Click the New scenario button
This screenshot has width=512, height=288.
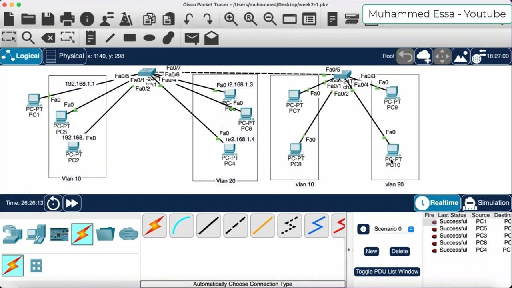pyautogui.click(x=371, y=251)
